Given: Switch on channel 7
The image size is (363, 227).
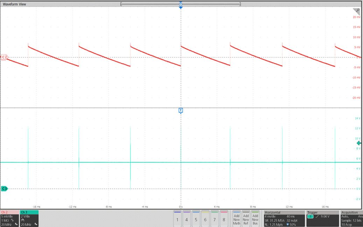Looking at the screenshot, I should click(x=215, y=218).
